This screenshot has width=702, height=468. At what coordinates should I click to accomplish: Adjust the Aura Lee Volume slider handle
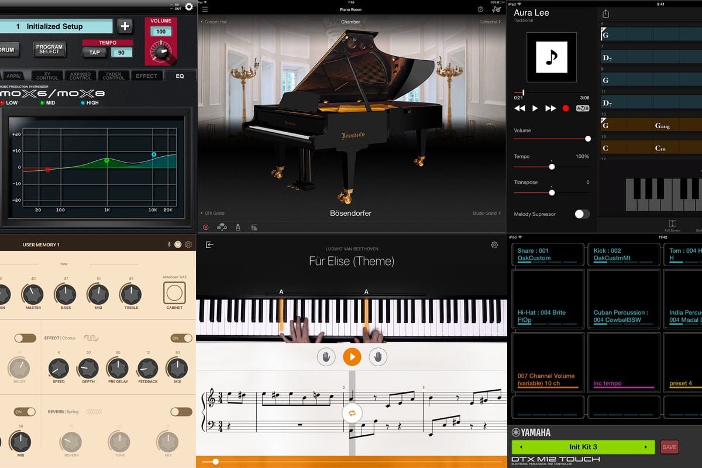(588, 139)
